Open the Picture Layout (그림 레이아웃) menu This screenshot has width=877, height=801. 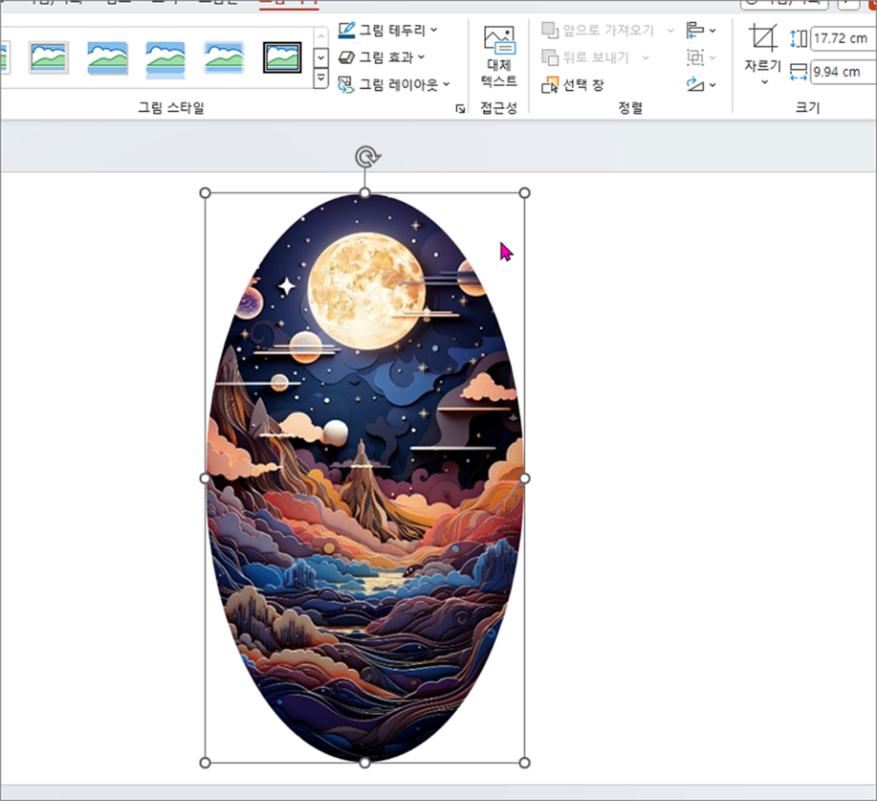(394, 85)
